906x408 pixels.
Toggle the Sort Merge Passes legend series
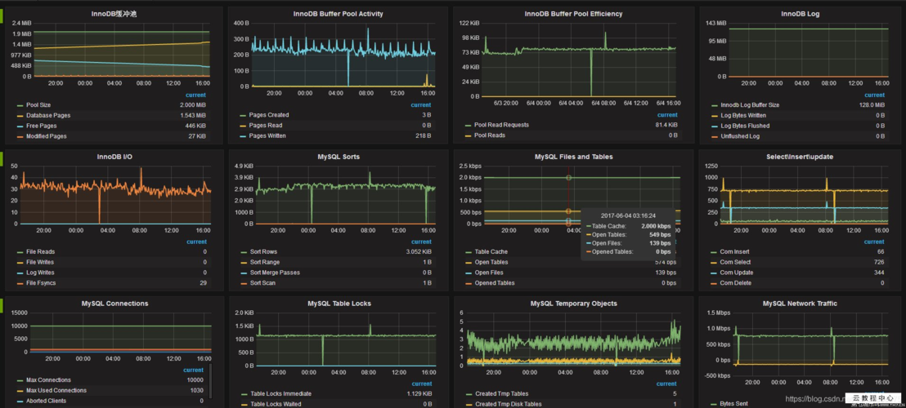pos(275,273)
